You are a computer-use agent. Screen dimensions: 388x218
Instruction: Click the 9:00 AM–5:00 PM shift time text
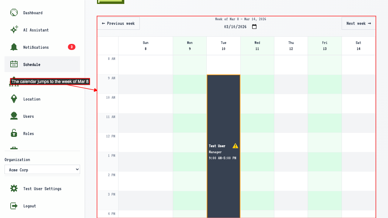[x=222, y=158]
